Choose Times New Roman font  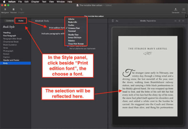tap(76, 44)
